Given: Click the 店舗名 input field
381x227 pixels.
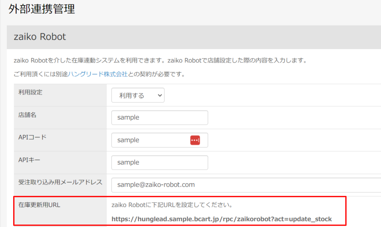Looking at the screenshot, I should [159, 118].
